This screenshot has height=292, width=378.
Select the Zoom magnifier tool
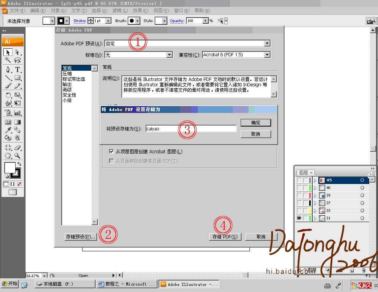(17, 156)
